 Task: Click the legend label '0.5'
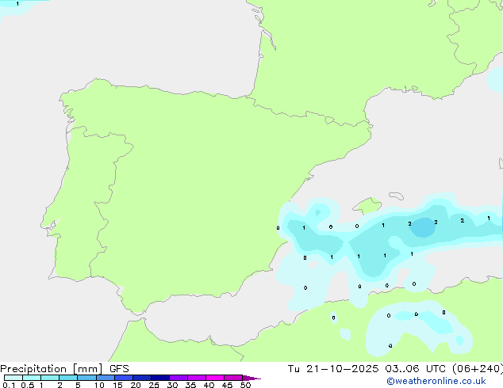(x=28, y=385)
